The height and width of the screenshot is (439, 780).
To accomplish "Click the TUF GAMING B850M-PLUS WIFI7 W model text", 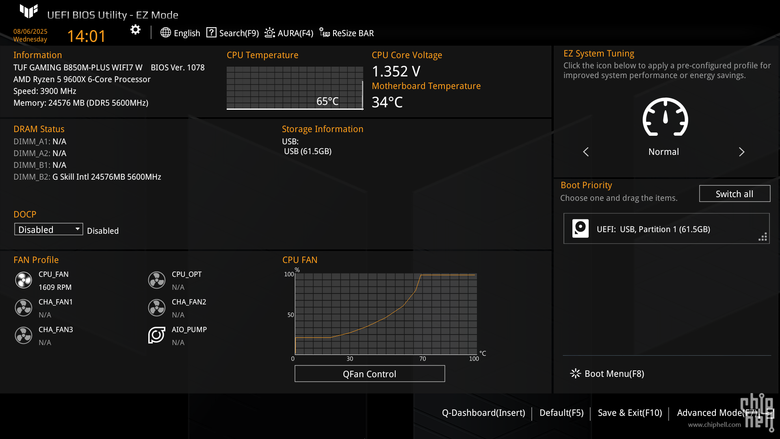I will tap(78, 67).
